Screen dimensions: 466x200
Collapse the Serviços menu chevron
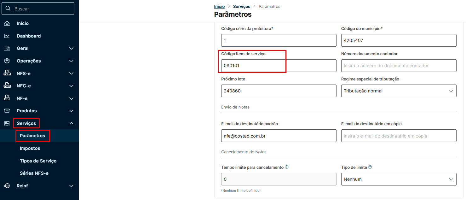[x=72, y=123]
